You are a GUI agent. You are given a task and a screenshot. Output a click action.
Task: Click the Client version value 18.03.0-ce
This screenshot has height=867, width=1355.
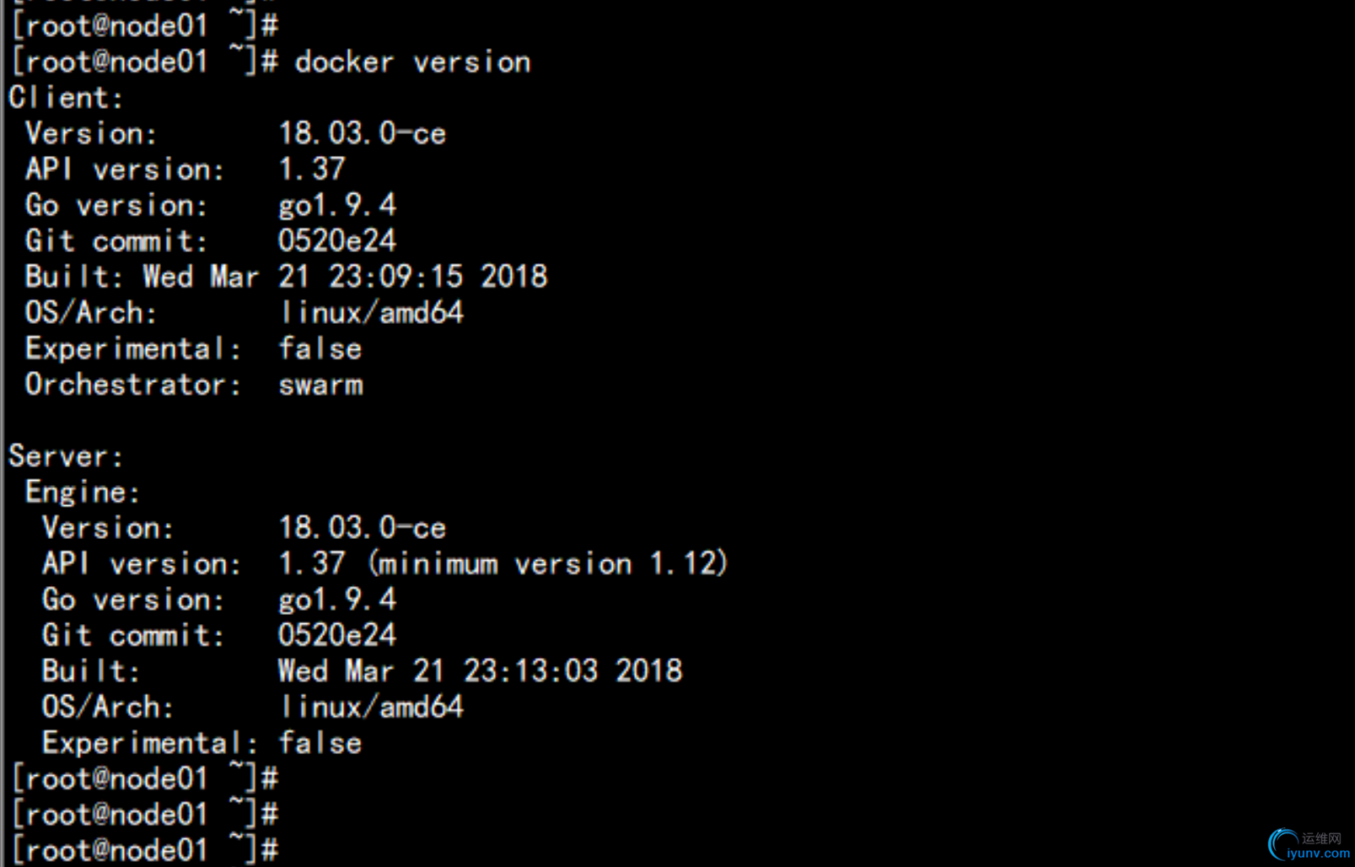pos(362,133)
